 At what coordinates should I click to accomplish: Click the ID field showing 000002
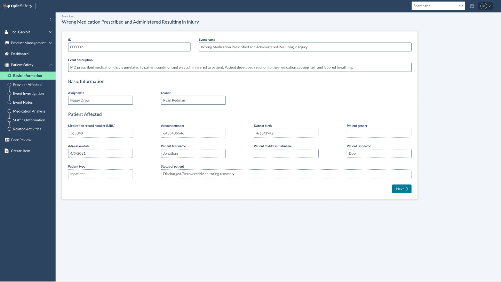[129, 47]
